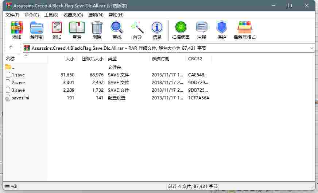The width and height of the screenshot is (318, 193).
Task: Click the Virus Scan (扫描病毒) icon
Action: tap(181, 27)
